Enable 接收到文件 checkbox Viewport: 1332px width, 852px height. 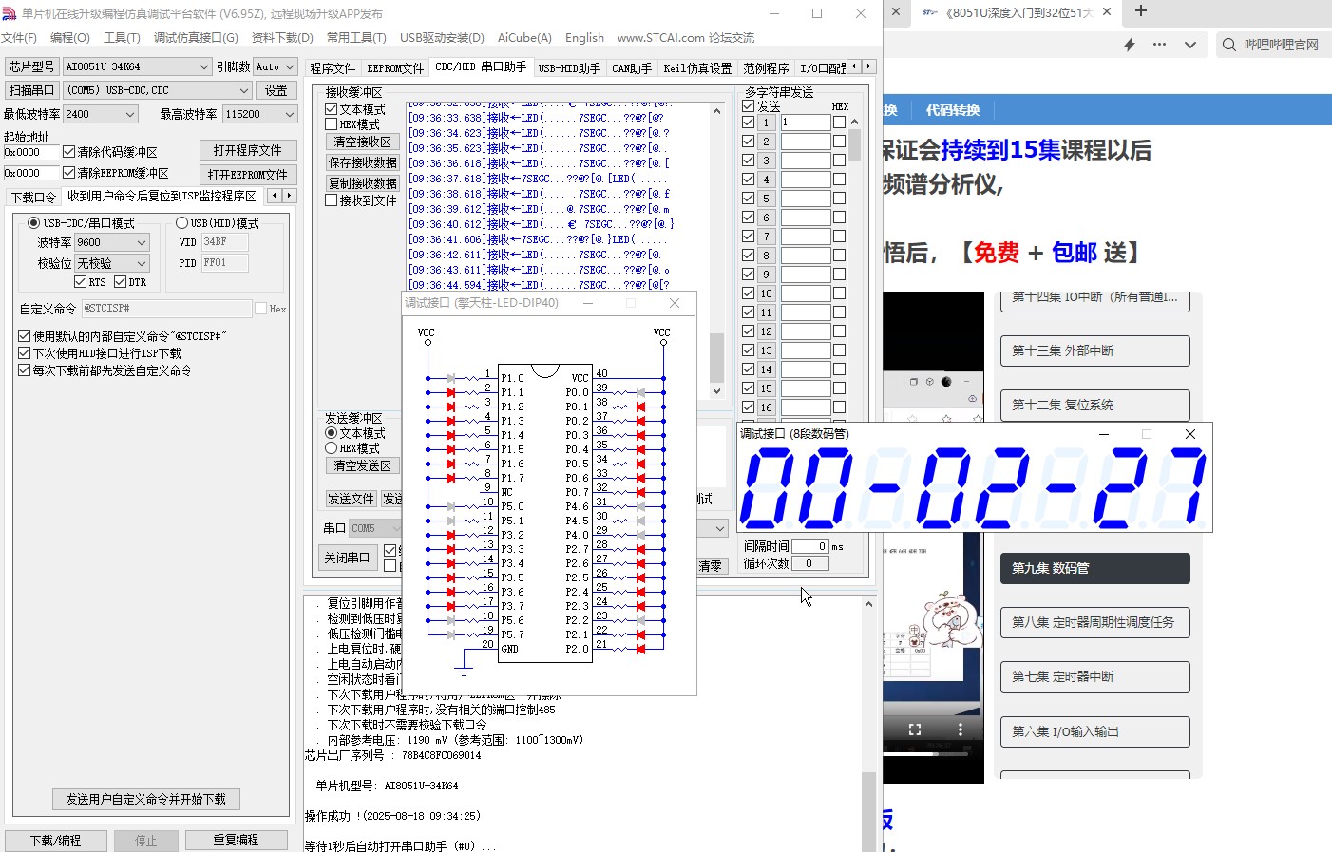point(332,200)
